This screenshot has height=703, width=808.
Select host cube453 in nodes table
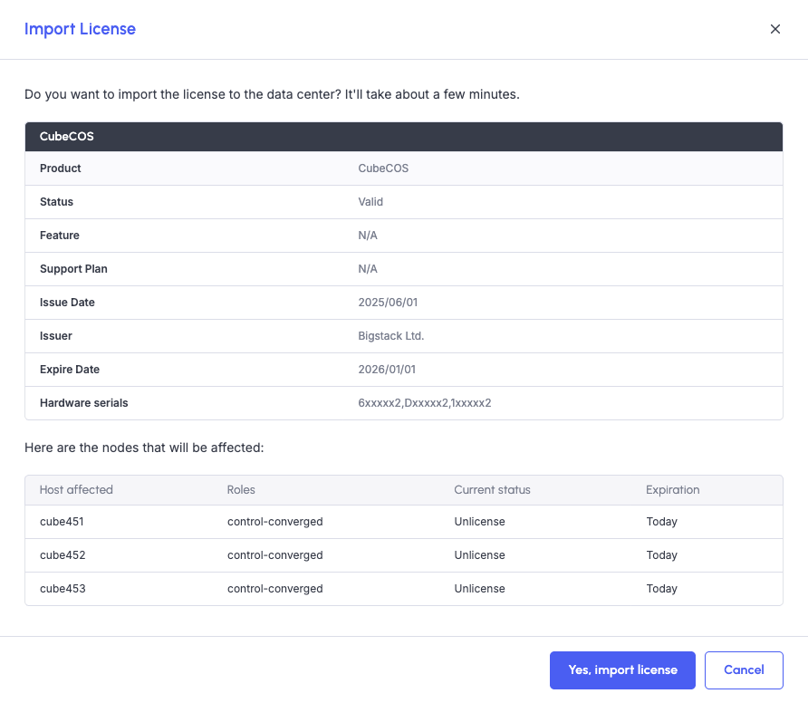[63, 589]
